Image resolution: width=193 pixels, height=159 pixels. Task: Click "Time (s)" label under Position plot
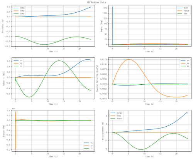point(53,52)
